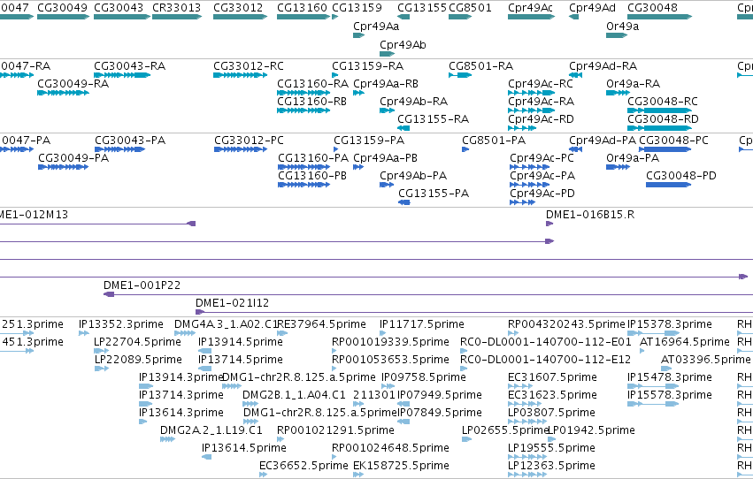Screen dimensions: 753x479
Task: Click EST LP02655.5prime
Action: (466, 439)
